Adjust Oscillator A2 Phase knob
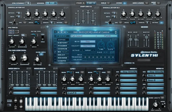The image size is (172, 112). click(x=37, y=14)
